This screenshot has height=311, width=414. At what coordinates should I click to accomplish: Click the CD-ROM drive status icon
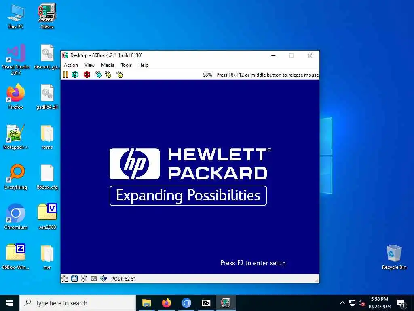pyautogui.click(x=84, y=279)
